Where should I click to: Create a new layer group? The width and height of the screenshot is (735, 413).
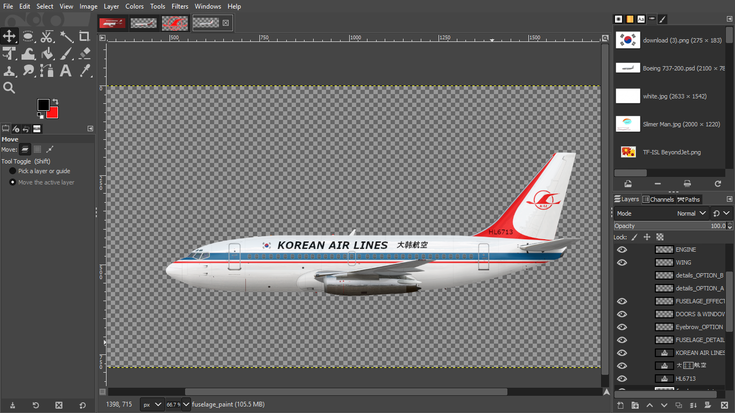click(x=635, y=405)
